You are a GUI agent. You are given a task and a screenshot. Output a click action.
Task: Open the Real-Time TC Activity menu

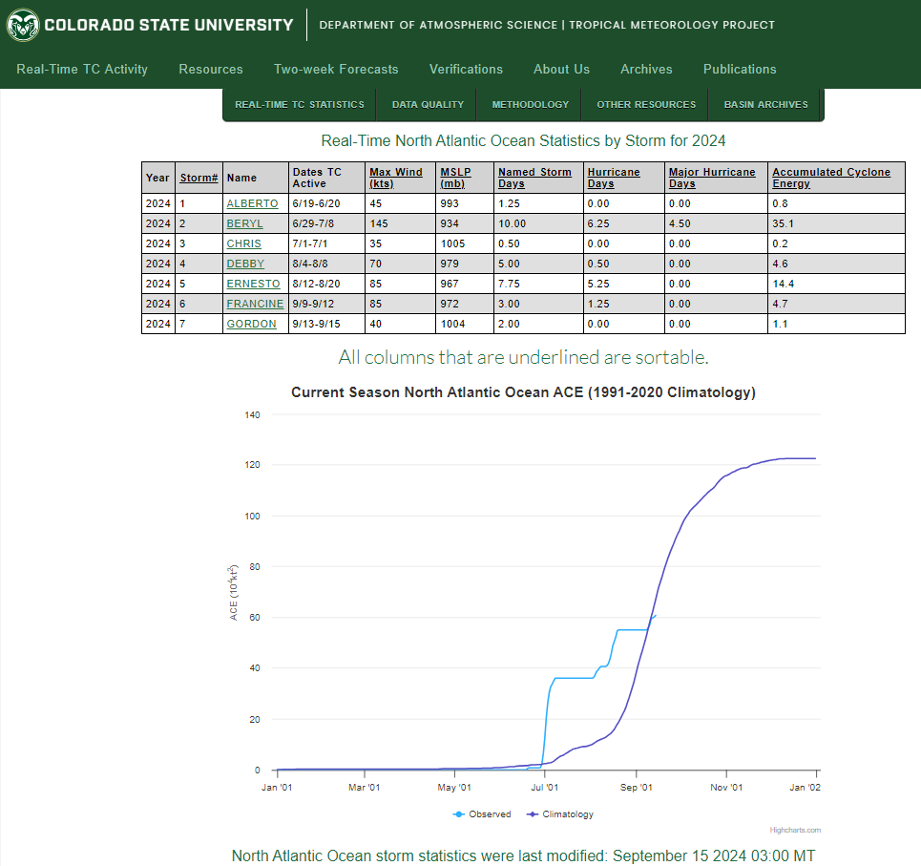click(82, 70)
